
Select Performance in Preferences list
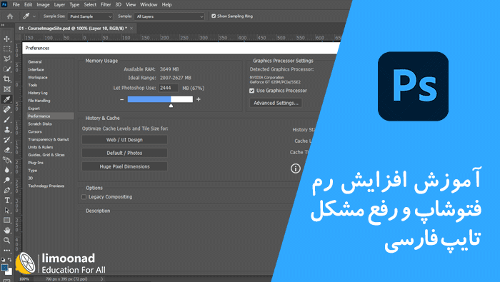(x=51, y=116)
